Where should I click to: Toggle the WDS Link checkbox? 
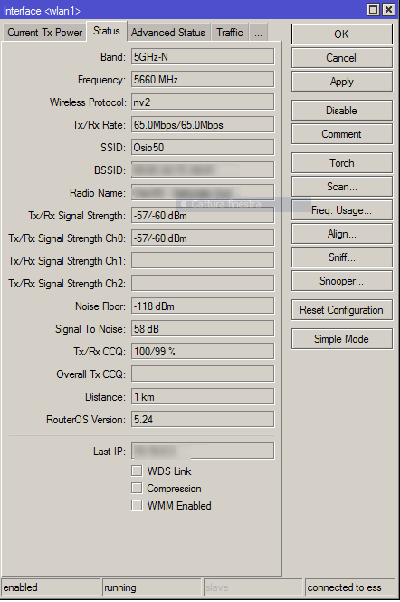[137, 471]
